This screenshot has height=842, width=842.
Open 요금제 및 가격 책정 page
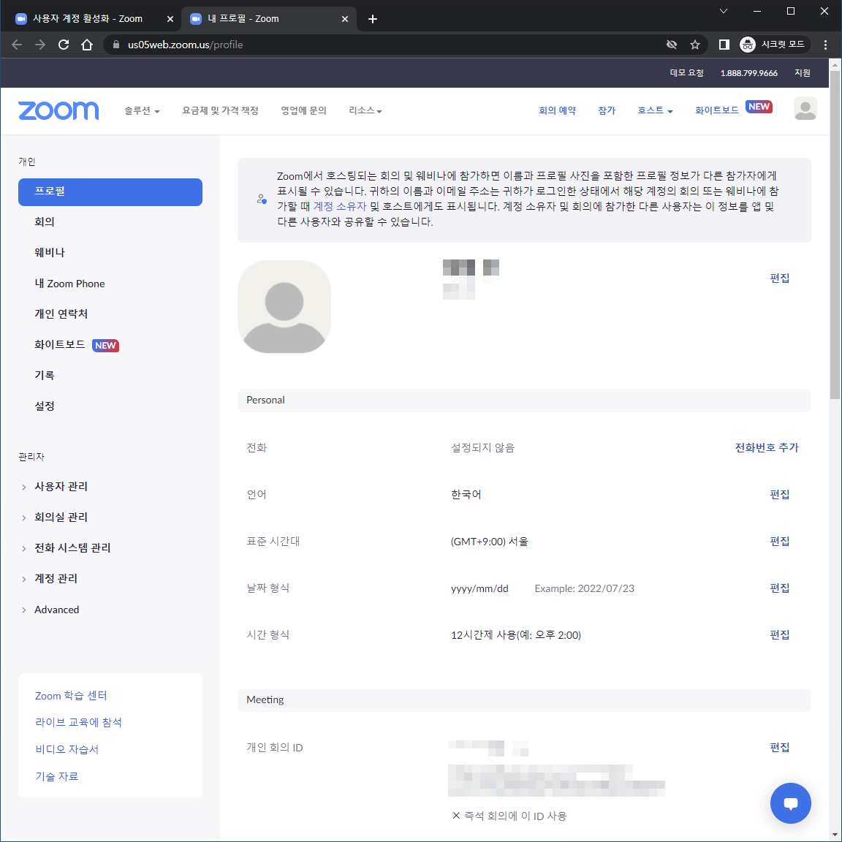pos(220,110)
